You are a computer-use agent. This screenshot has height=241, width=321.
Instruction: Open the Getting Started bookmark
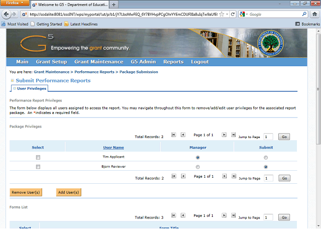pyautogui.click(x=47, y=24)
